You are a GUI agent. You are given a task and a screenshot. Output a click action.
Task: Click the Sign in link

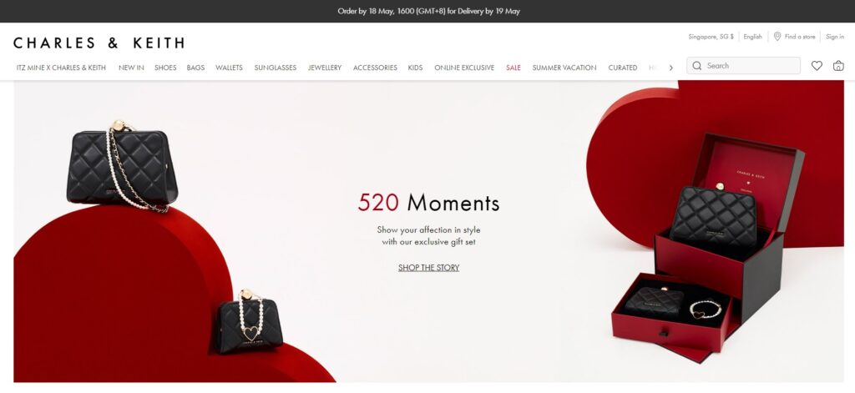pyautogui.click(x=835, y=37)
